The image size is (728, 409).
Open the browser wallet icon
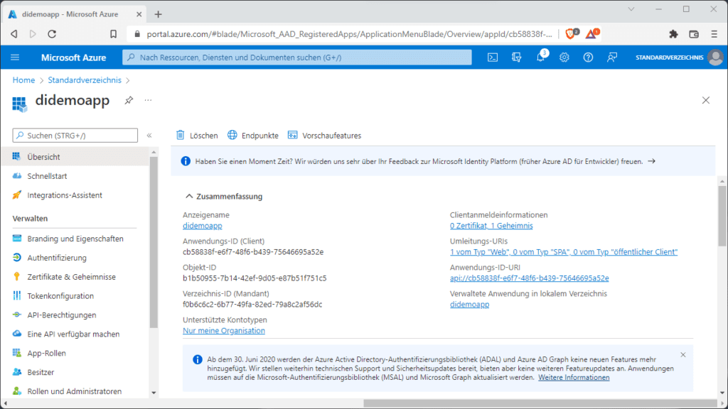(x=694, y=34)
